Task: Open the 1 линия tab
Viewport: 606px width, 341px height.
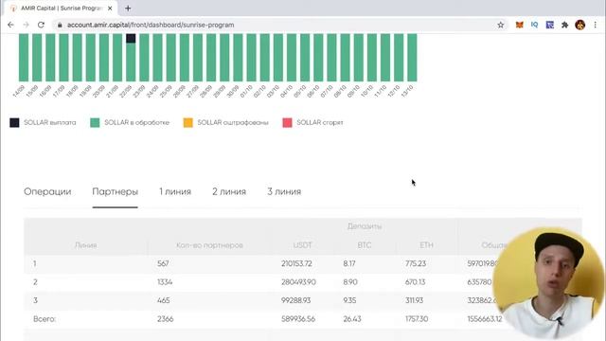Action: [x=175, y=191]
